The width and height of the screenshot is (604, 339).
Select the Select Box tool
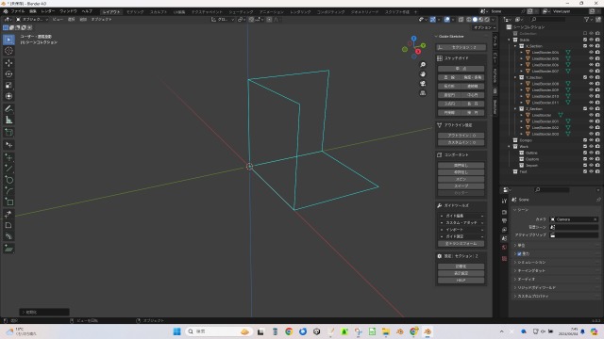tap(8, 40)
